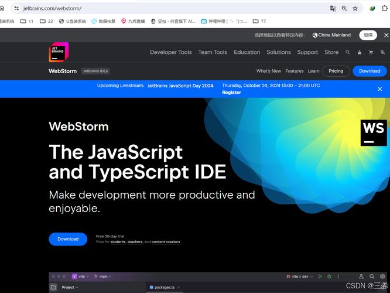Viewport: 390px width, 293px height.
Task: Click the blue hero Download button
Action: pos(68,239)
